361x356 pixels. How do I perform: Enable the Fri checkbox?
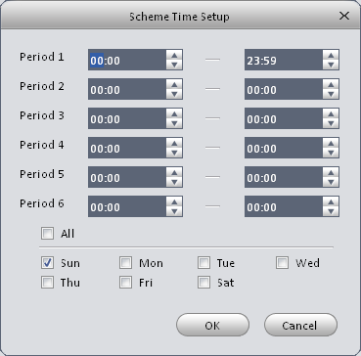[125, 283]
